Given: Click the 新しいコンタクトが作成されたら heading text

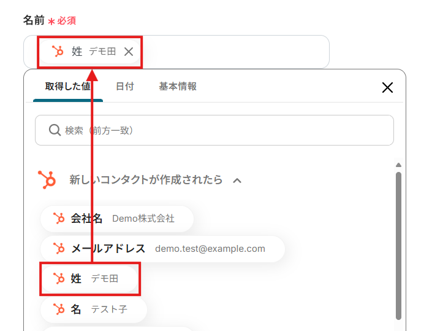Looking at the screenshot, I should click(x=146, y=180).
